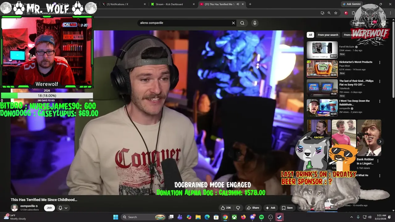This screenshot has width=395, height=222.
Task: Click the video title This Has Terrified Me
Action: [x=44, y=200]
